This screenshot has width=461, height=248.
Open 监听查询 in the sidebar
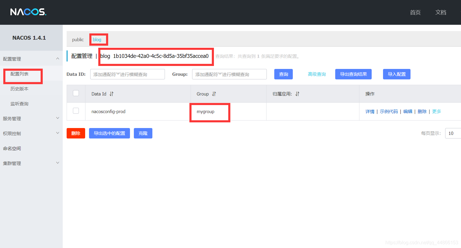pos(19,104)
